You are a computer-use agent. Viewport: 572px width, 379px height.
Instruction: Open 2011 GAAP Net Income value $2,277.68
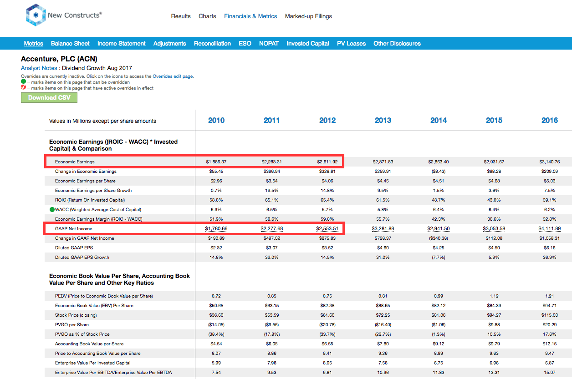[272, 229]
